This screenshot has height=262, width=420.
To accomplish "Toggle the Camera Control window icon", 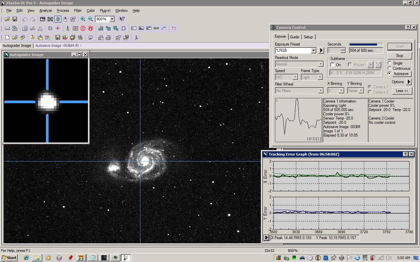I will pos(58,19).
